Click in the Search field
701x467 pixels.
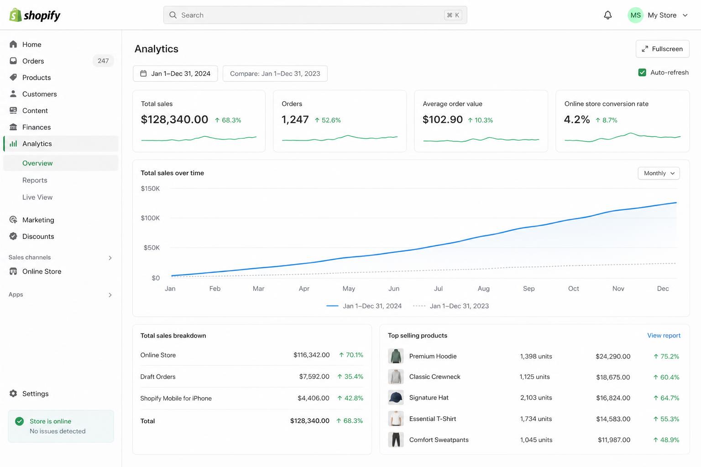point(315,15)
